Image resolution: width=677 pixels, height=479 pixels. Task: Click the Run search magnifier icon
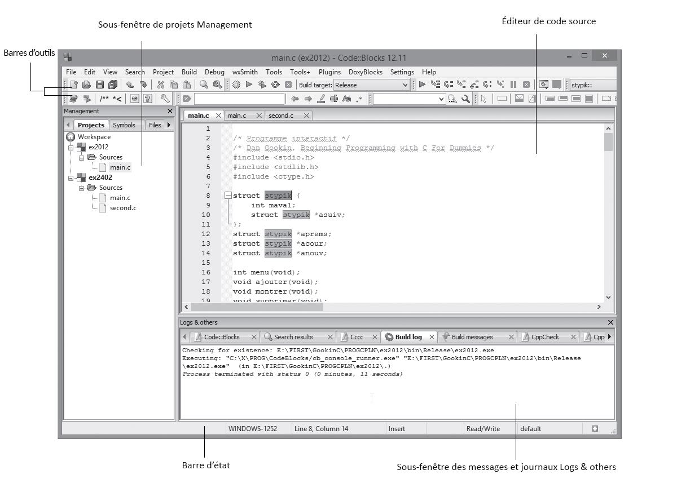click(452, 99)
